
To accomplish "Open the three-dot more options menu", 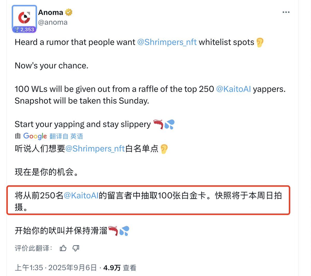I will (x=286, y=12).
